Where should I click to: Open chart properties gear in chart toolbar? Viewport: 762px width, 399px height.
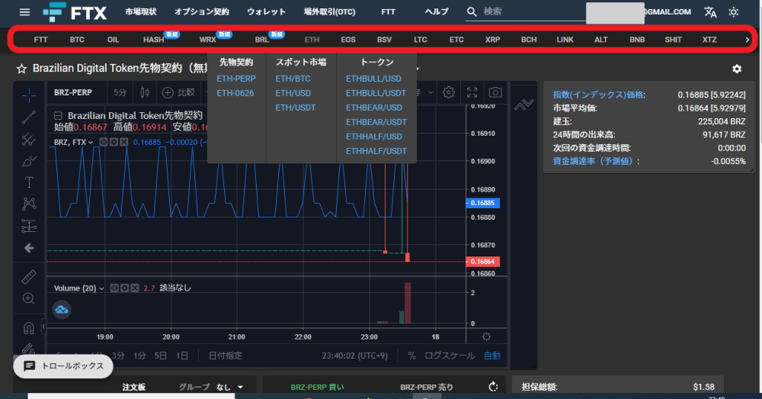pos(449,92)
